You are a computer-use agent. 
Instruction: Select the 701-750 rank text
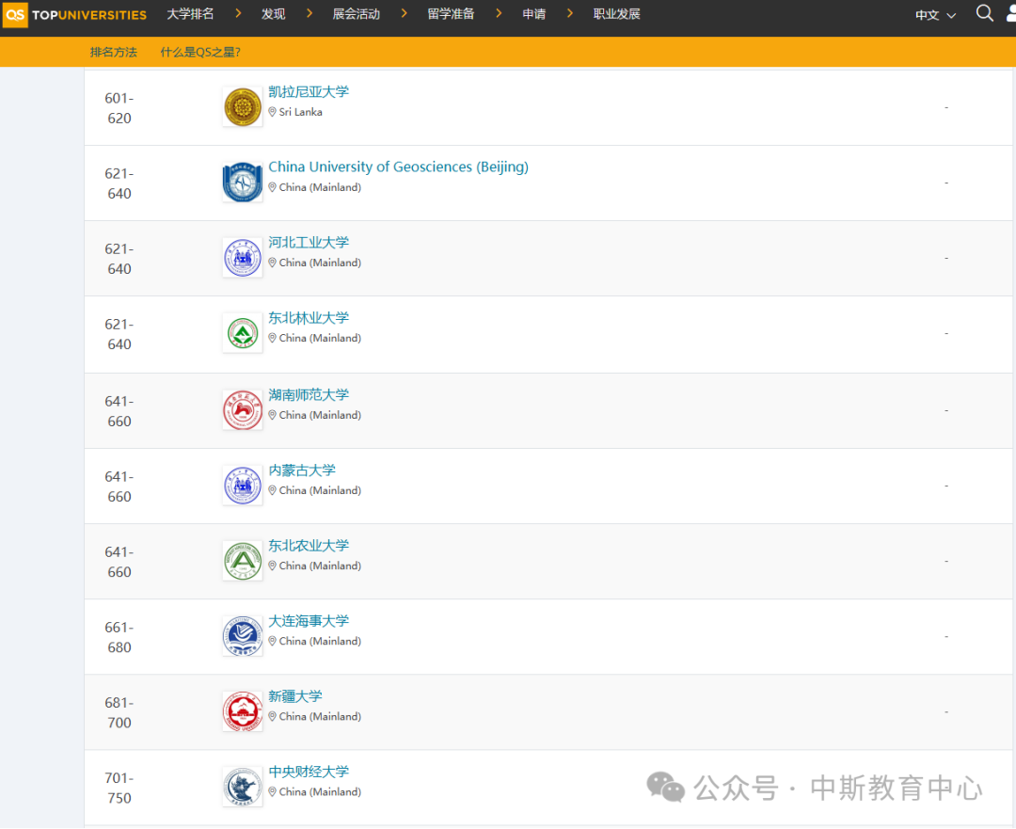point(119,788)
